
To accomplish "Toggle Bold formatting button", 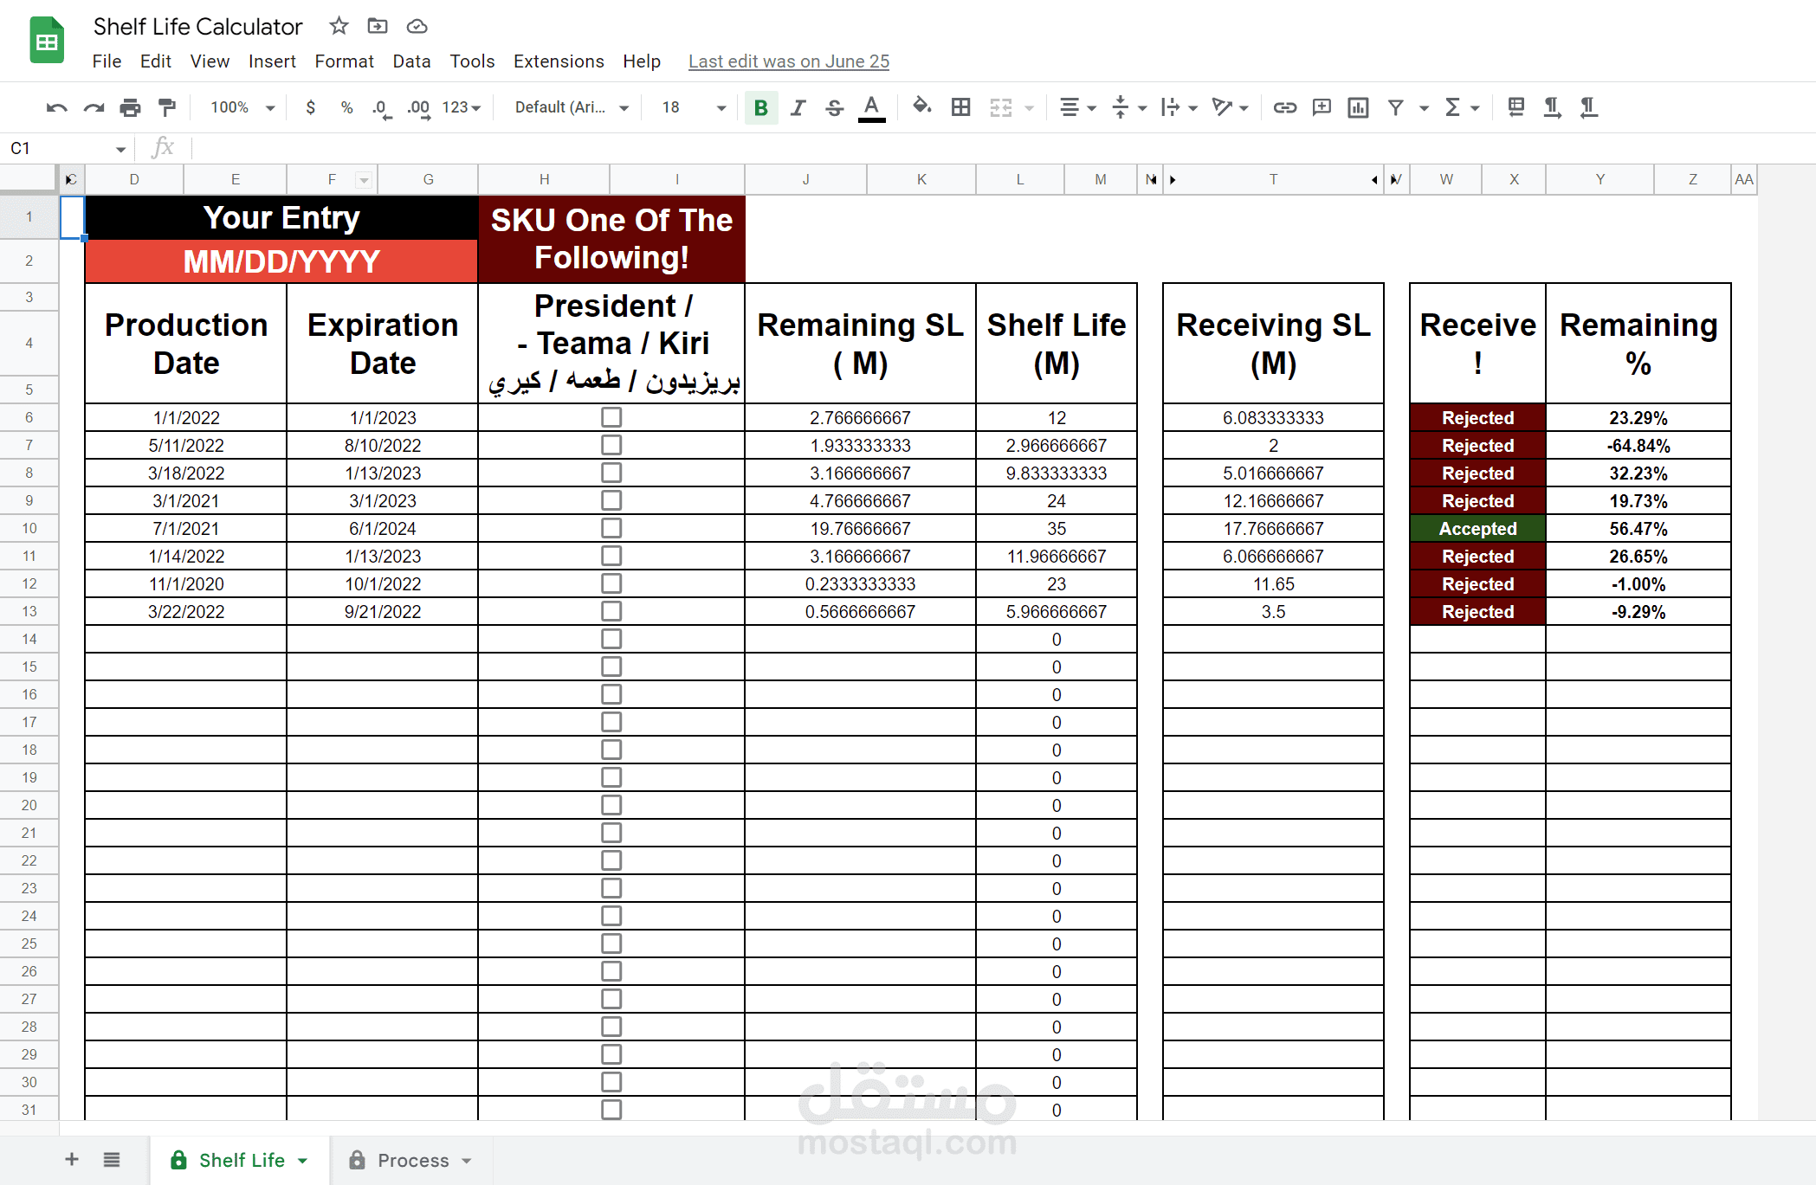I will click(x=760, y=107).
